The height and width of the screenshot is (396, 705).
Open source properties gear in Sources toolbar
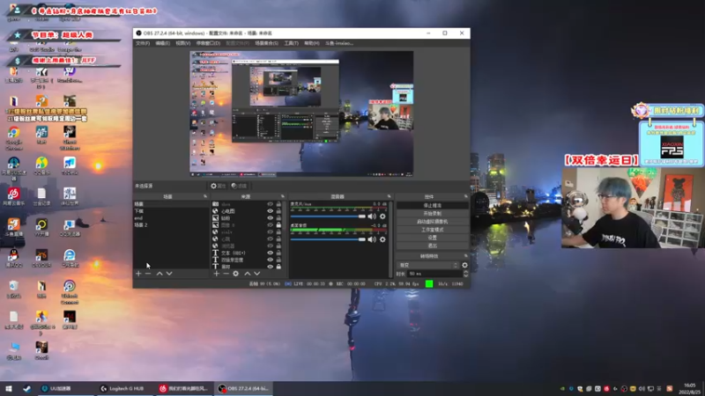click(235, 274)
